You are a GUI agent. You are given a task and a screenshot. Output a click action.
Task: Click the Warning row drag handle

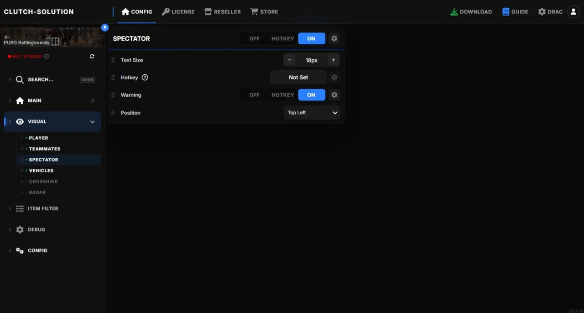click(113, 95)
